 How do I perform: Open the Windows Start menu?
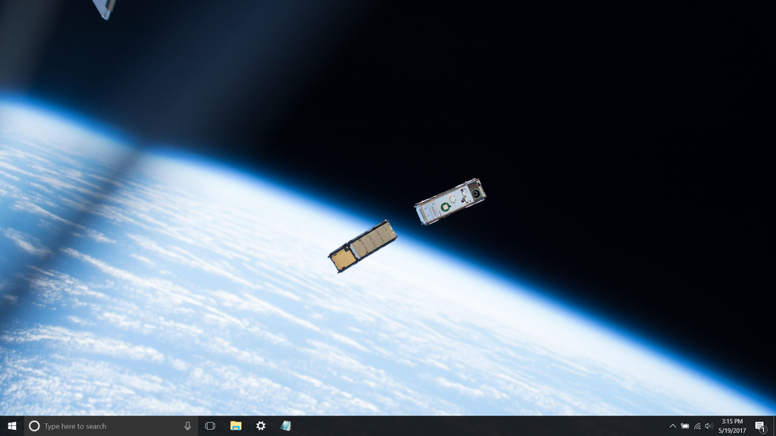pyautogui.click(x=11, y=426)
